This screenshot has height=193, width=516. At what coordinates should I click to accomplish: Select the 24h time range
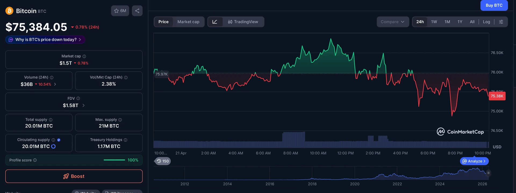[x=420, y=22]
